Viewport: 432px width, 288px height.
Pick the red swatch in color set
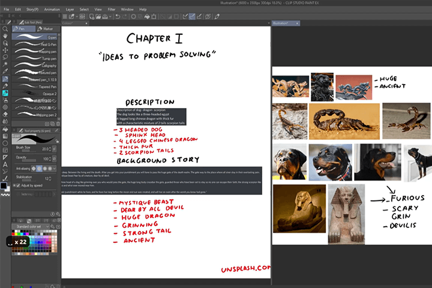pos(13,234)
